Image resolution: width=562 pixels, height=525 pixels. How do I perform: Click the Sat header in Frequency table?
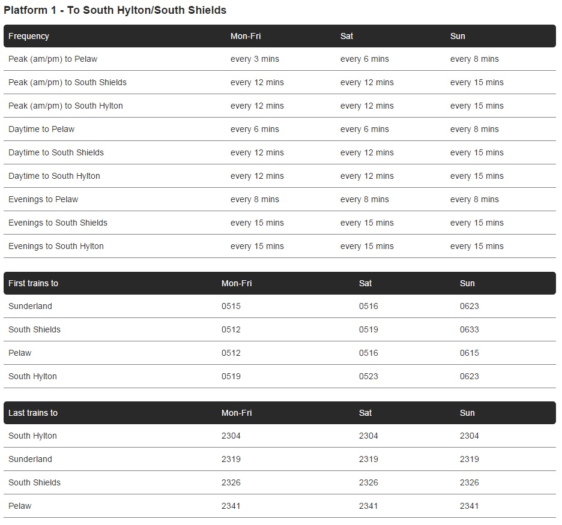pyautogui.click(x=346, y=36)
